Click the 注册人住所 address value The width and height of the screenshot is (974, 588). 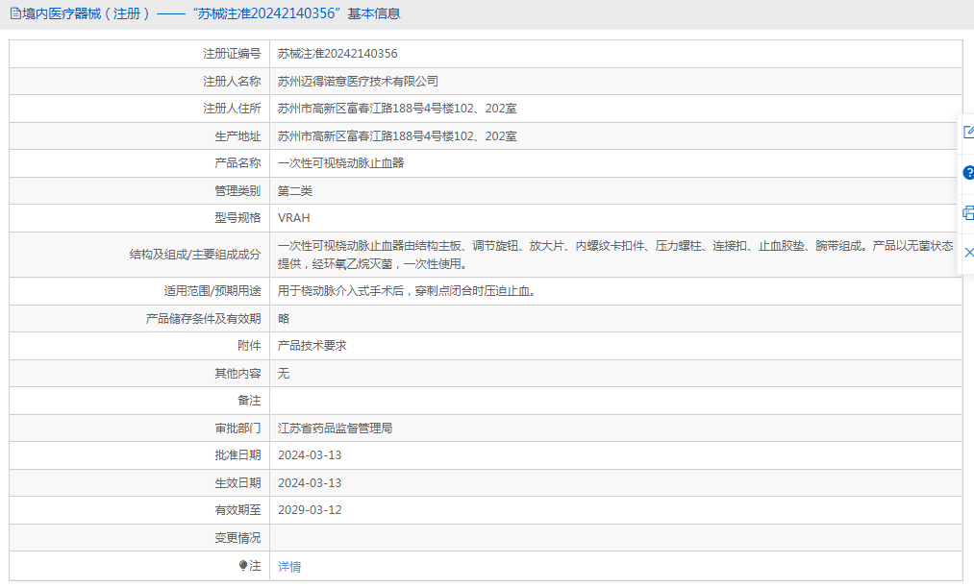click(397, 109)
